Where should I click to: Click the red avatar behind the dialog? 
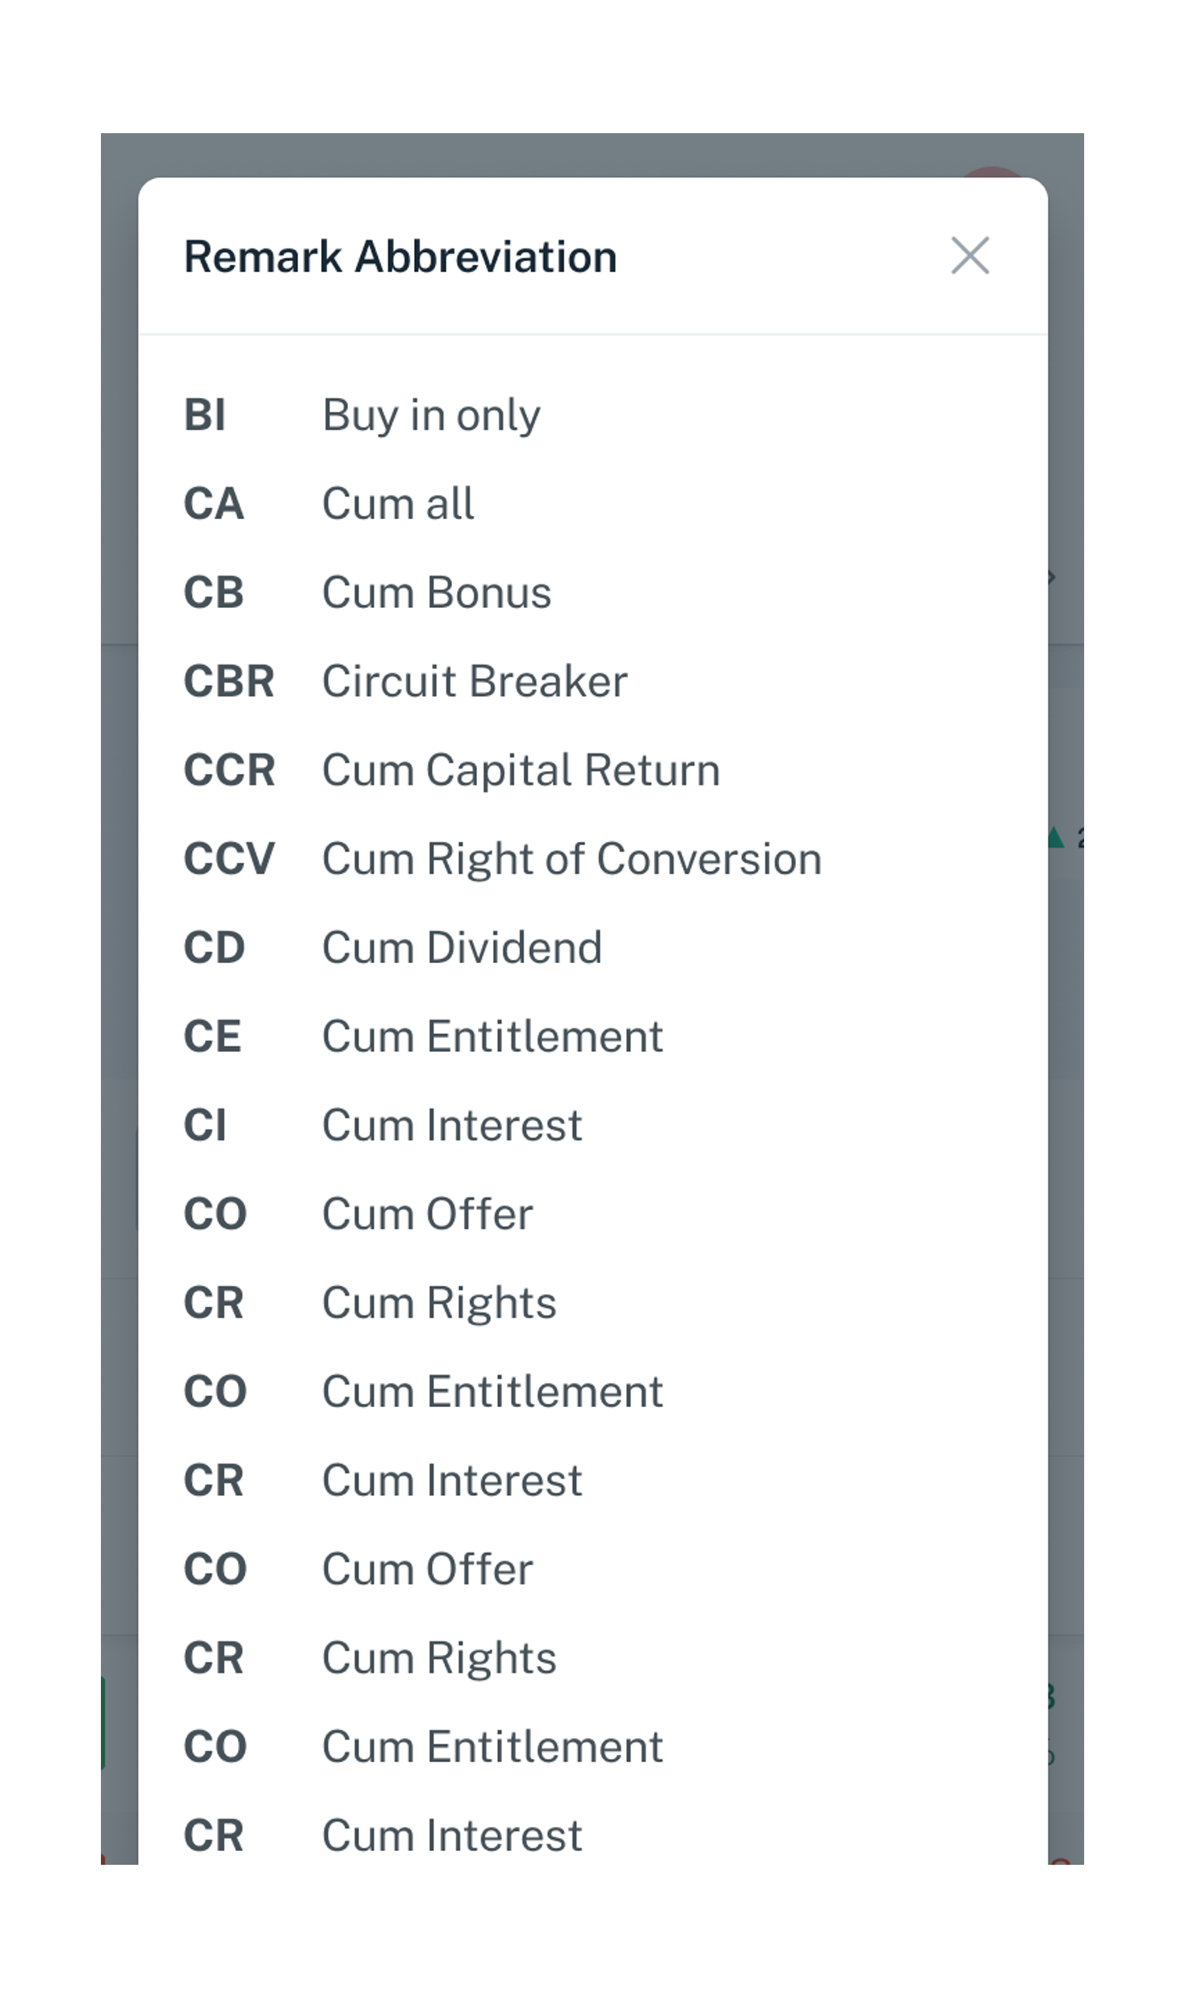[x=992, y=172]
